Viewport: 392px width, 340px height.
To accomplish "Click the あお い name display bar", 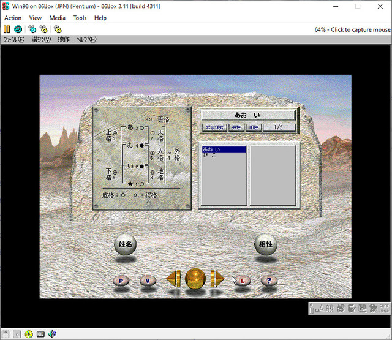I will (x=248, y=115).
